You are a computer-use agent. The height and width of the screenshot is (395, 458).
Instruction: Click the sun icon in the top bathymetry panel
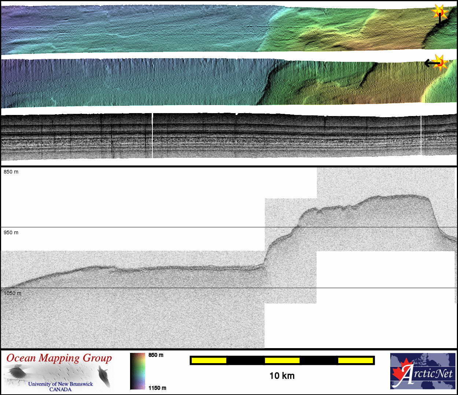439,12
